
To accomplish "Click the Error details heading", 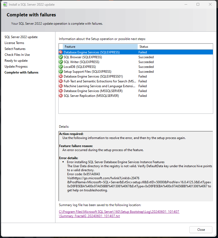I will pos(69,158).
